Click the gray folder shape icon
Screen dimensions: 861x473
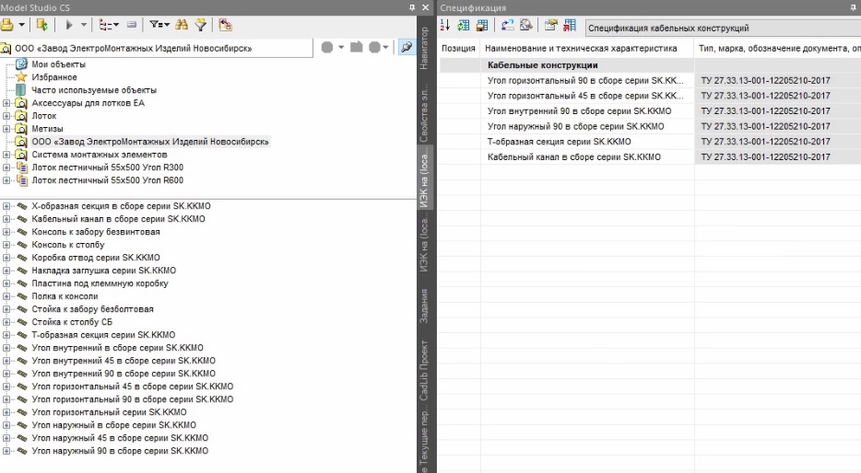click(357, 48)
